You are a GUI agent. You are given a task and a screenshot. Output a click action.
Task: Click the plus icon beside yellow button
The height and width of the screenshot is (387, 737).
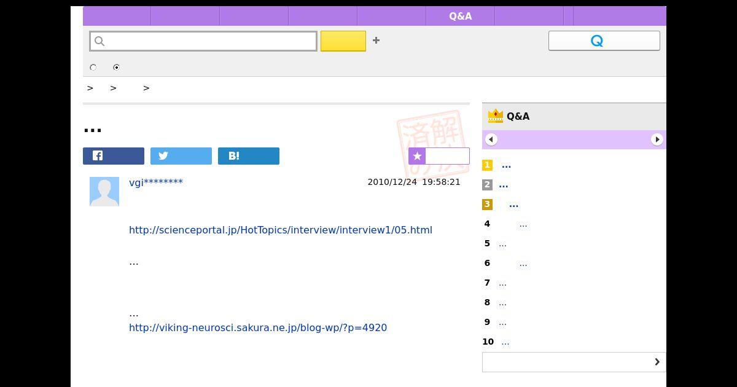point(376,41)
